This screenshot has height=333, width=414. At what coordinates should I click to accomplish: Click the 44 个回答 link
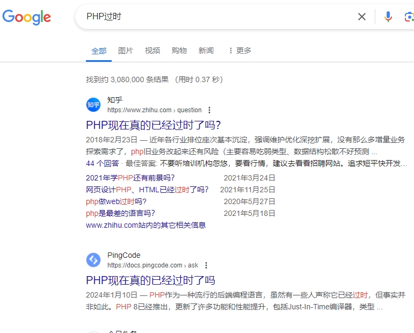[x=103, y=163]
